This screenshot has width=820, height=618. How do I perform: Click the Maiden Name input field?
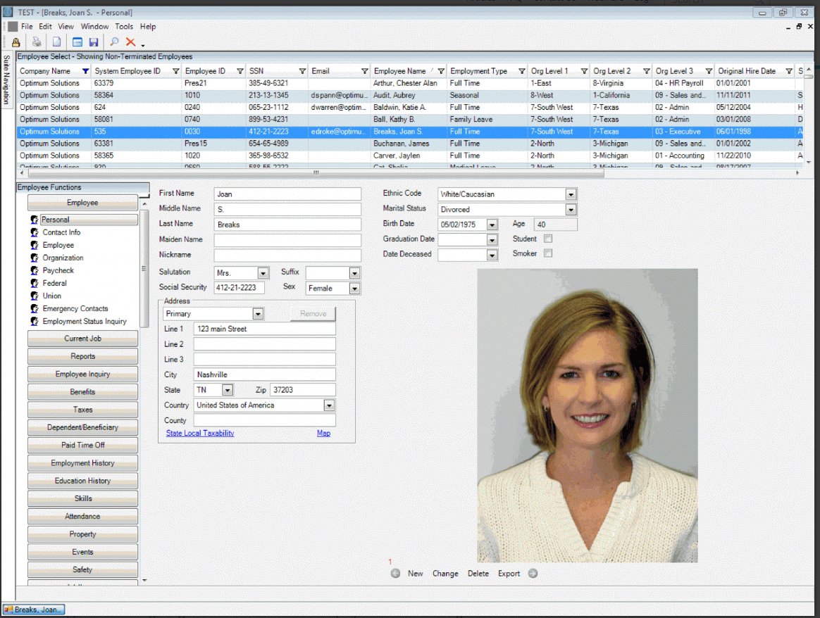287,240
